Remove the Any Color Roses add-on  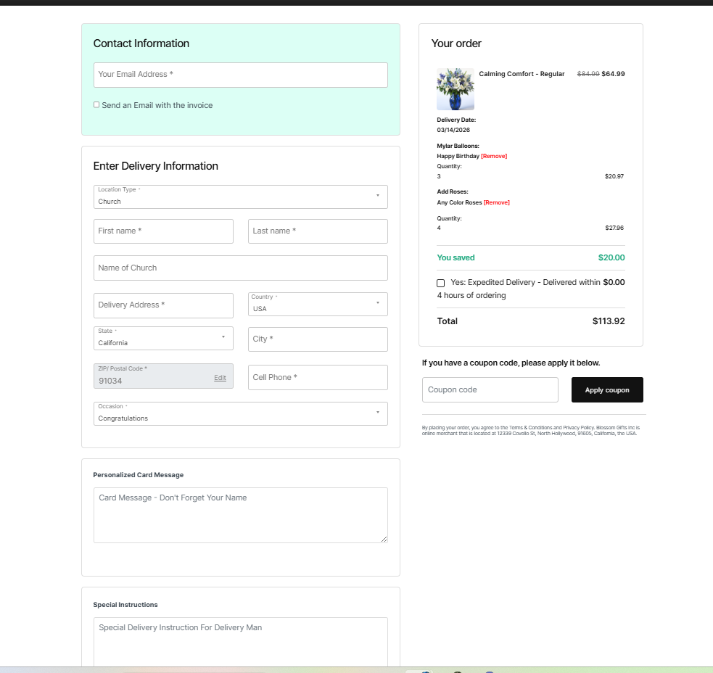(x=497, y=203)
